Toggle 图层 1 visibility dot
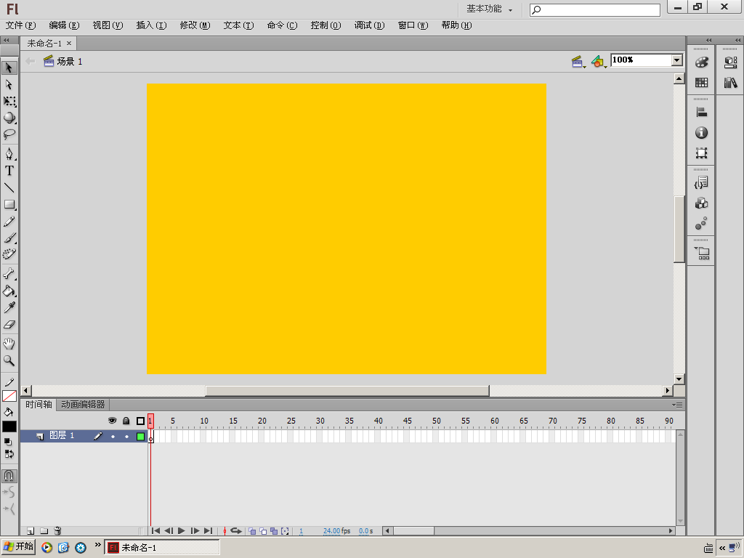Image resolution: width=744 pixels, height=558 pixels. 113,437
